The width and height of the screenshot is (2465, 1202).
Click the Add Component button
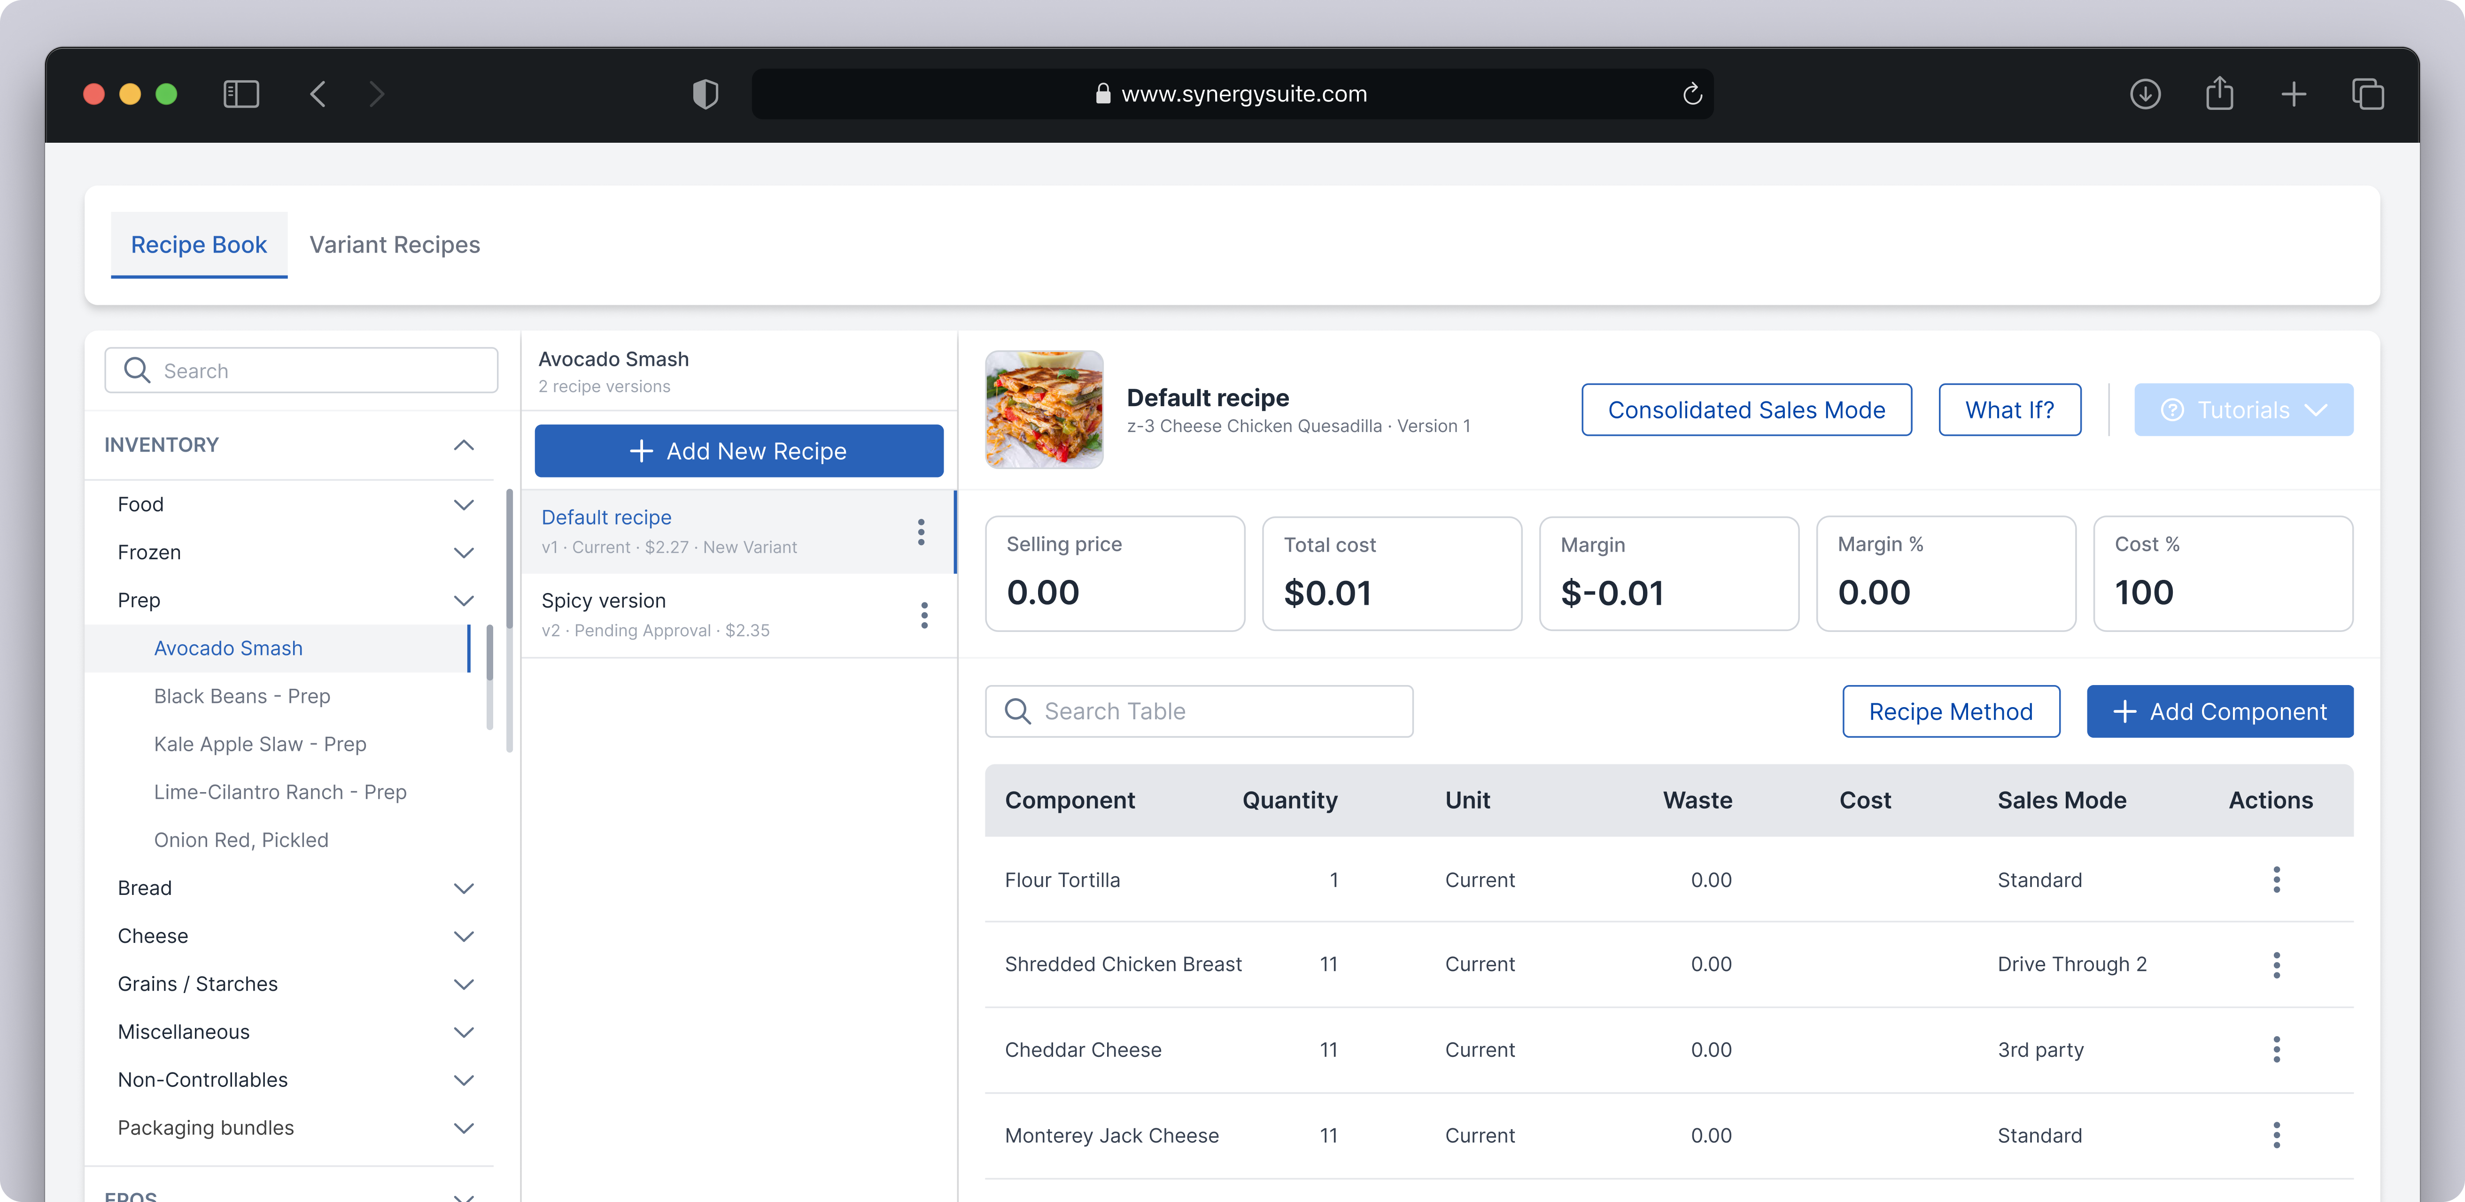tap(2219, 711)
